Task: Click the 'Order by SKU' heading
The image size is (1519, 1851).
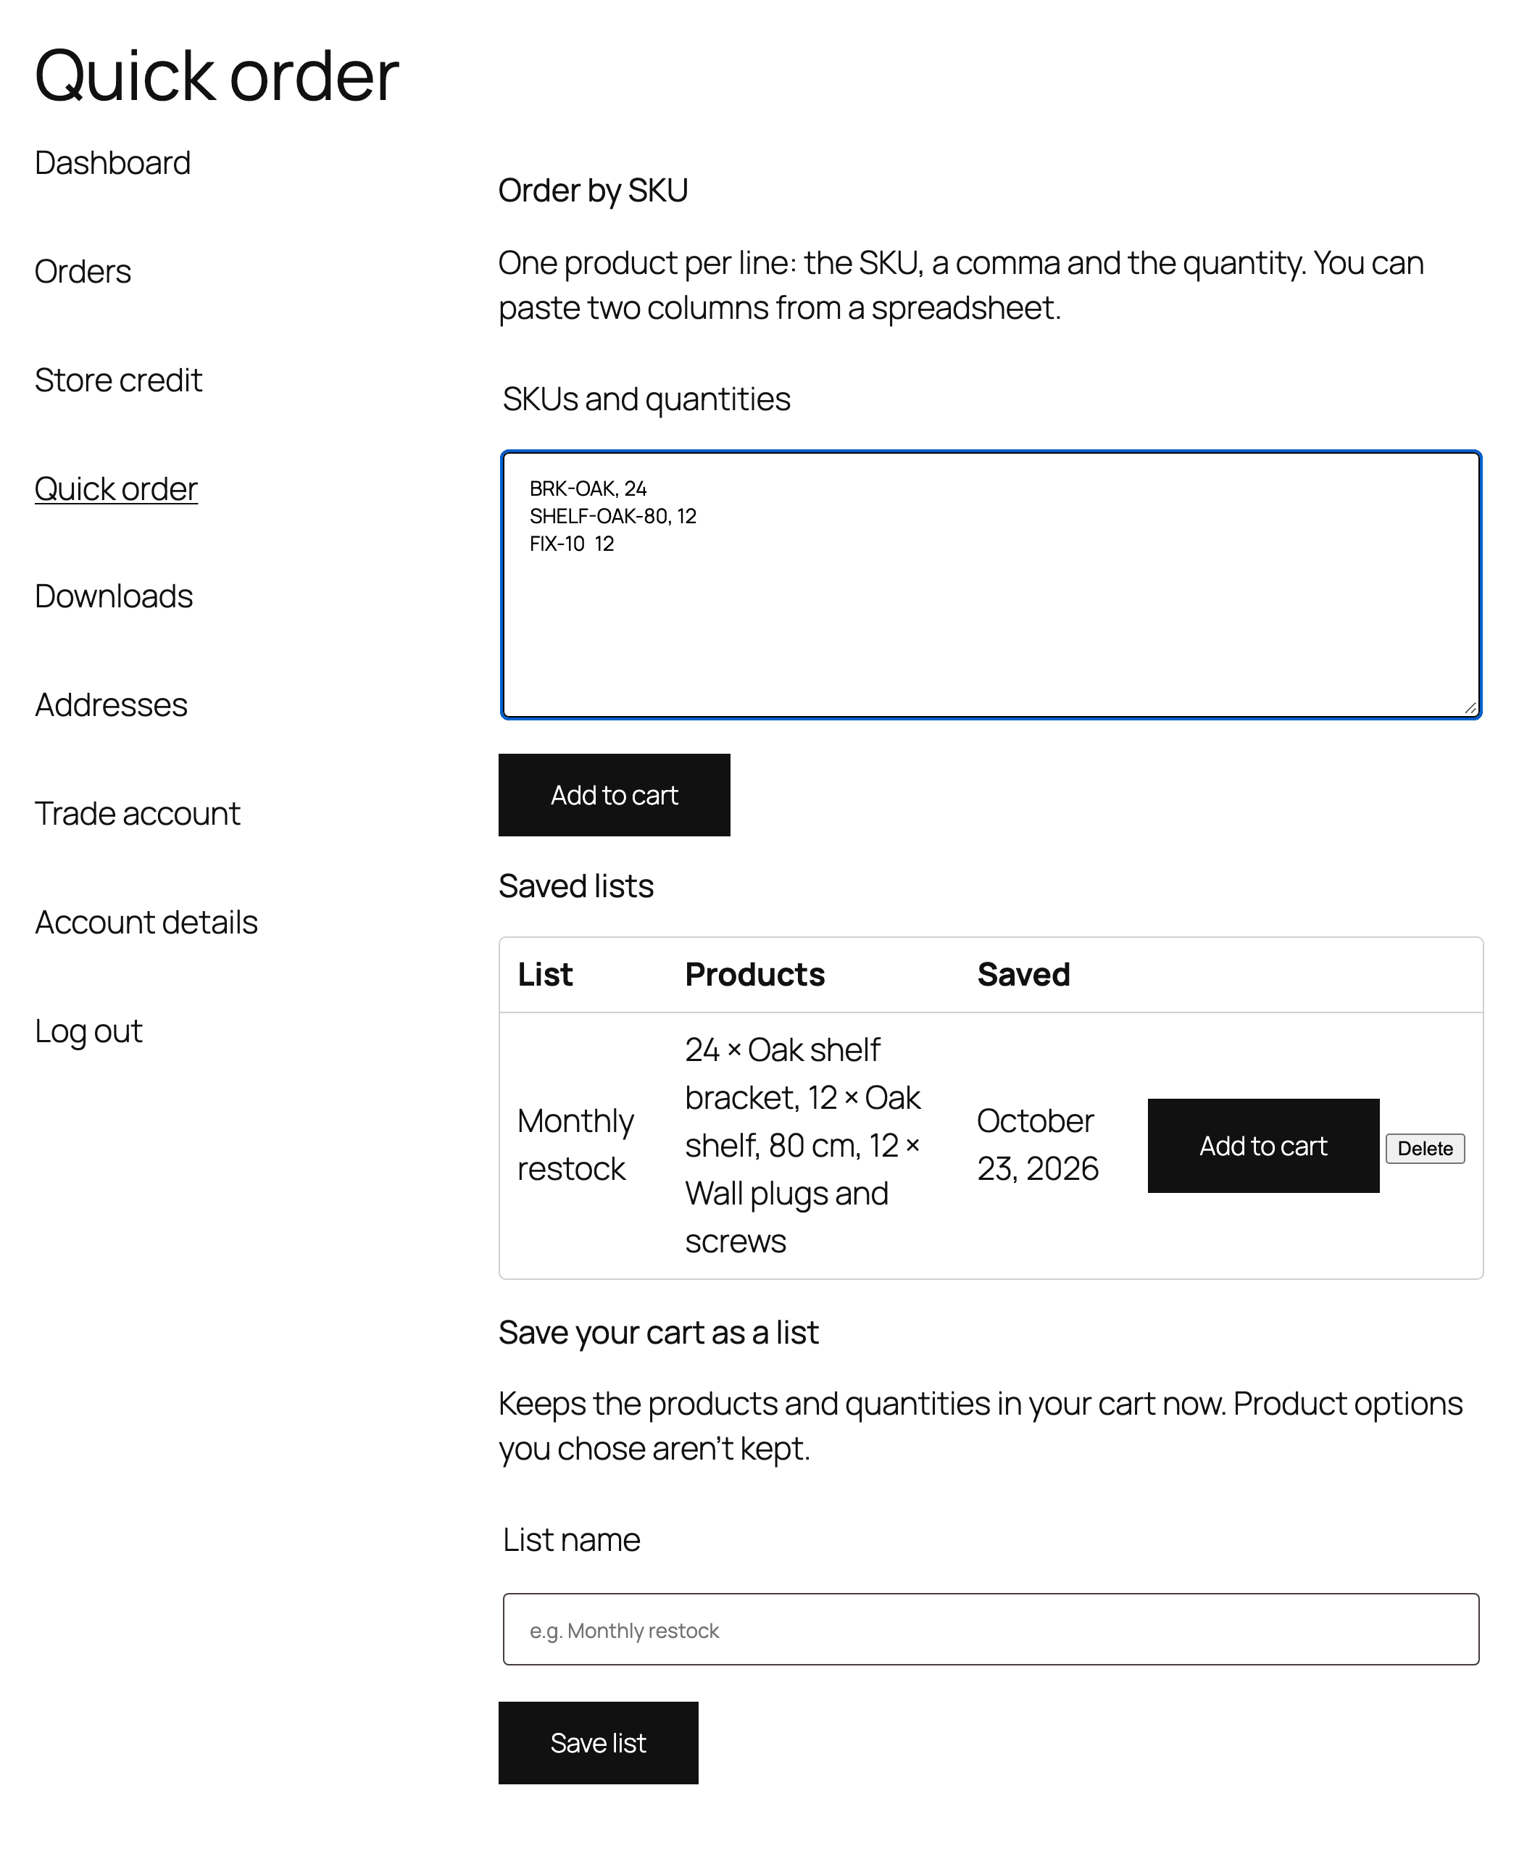Action: tap(594, 190)
